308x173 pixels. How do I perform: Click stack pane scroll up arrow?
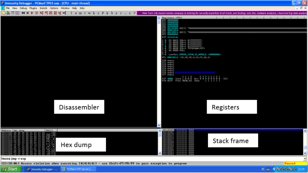[x=305, y=131]
